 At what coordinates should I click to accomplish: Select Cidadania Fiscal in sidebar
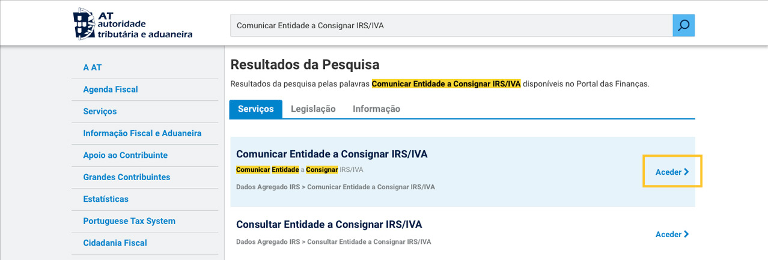click(x=115, y=243)
